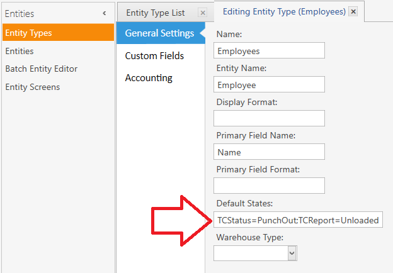
Task: Switch to the Entity Type List tab
Action: (156, 13)
